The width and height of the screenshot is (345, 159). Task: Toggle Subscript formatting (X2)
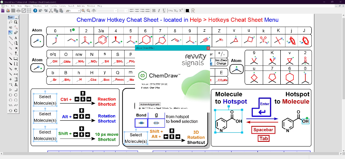(176, 10)
